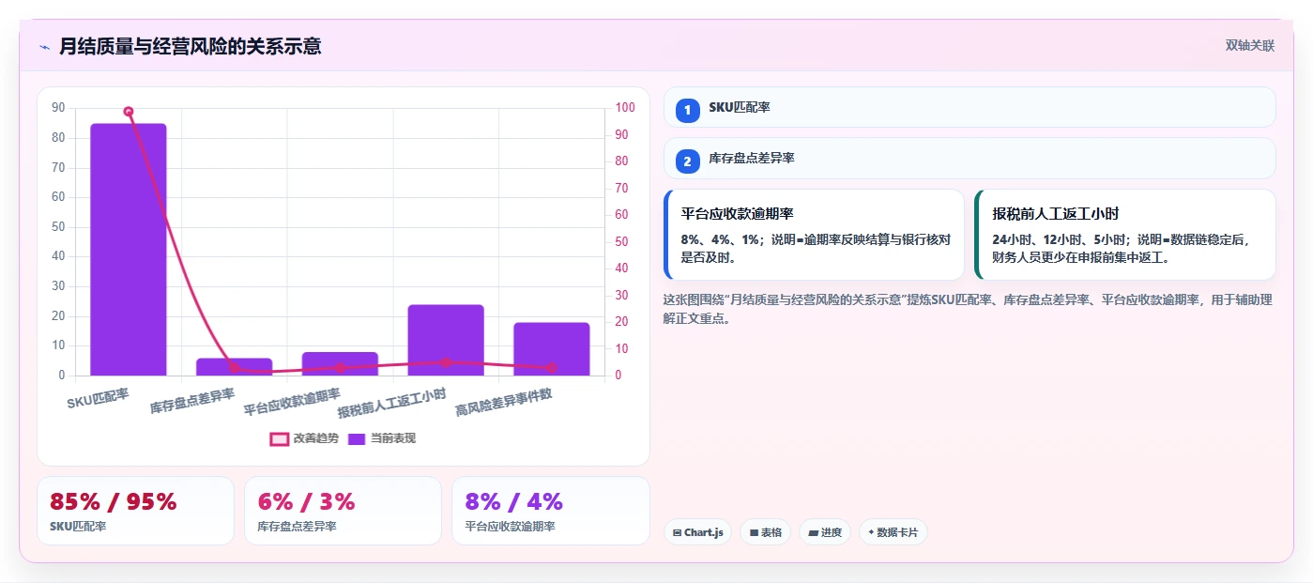Open the 平台应收款逾期率 info card
The width and height of the screenshot is (1313, 583).
tap(814, 235)
